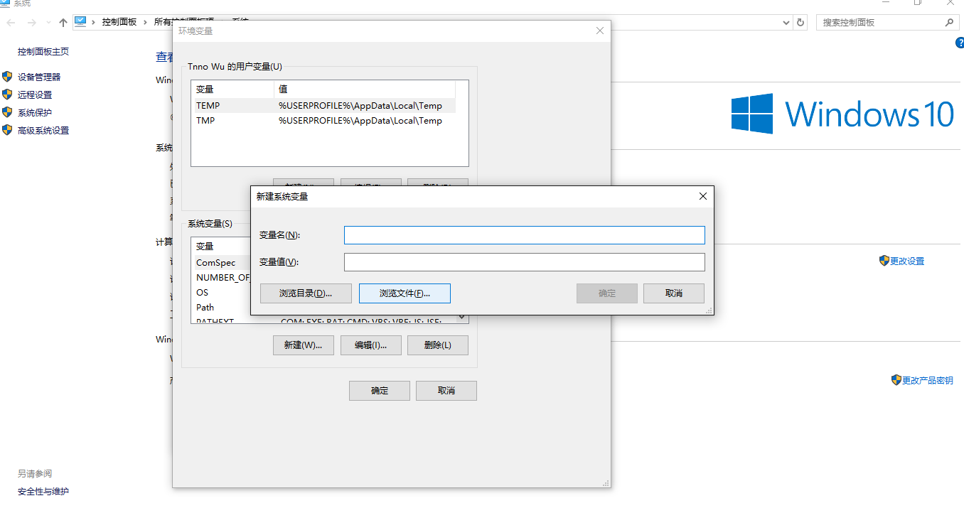Viewport: 964px width, 508px height.
Task: Select the TMP user variable row
Action: [x=323, y=121]
